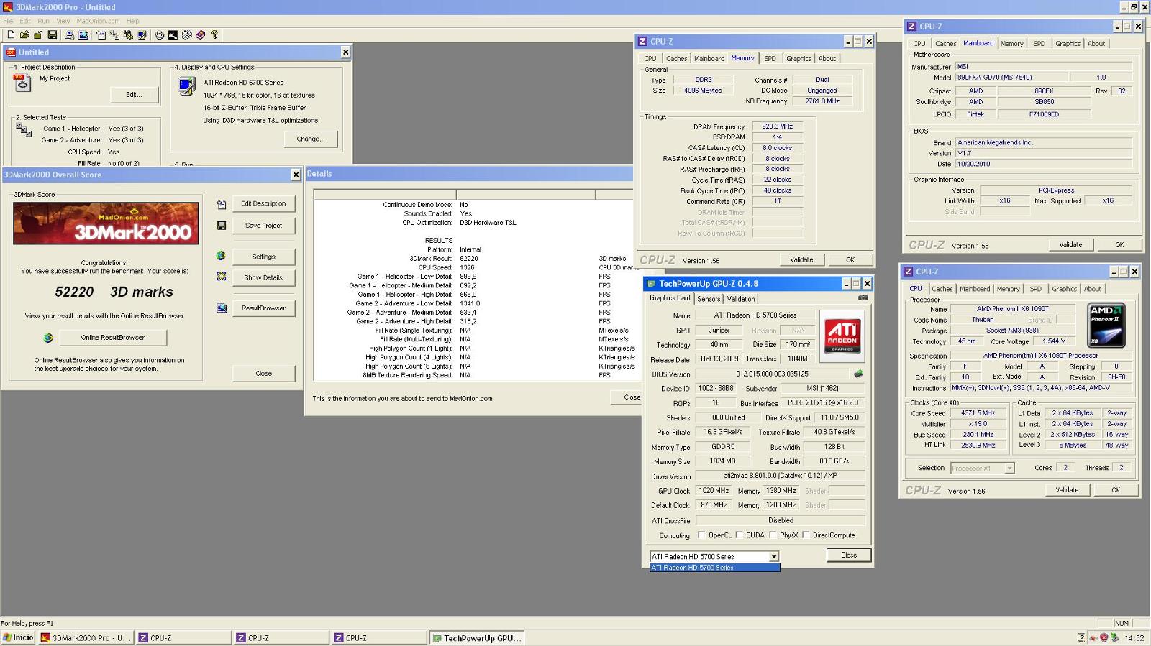1151x646 pixels.
Task: Open the GPU selection dropdown arrow in GPU-Z
Action: coord(774,557)
